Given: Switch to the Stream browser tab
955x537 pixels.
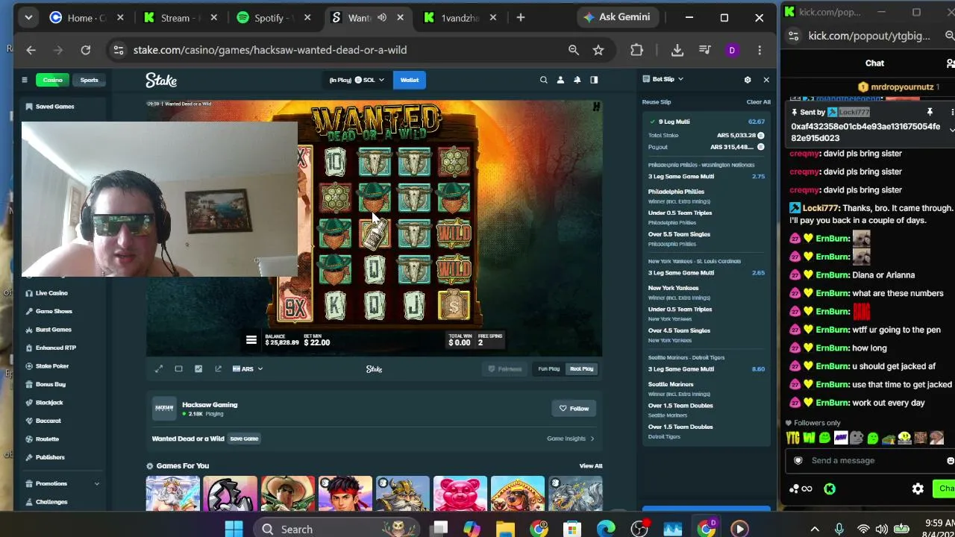Looking at the screenshot, I should 179,17.
